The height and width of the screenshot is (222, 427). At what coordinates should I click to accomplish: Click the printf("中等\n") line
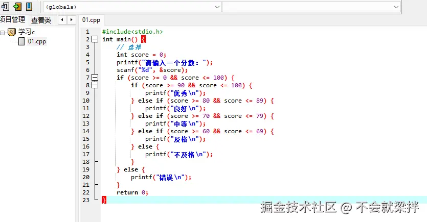point(175,124)
